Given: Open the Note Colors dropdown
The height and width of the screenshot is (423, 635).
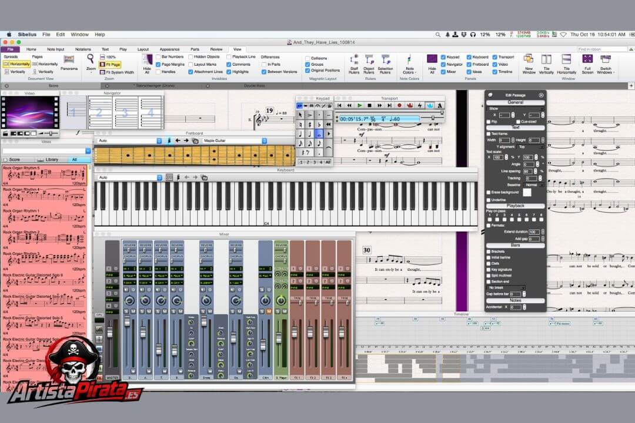Looking at the screenshot, I should [409, 64].
